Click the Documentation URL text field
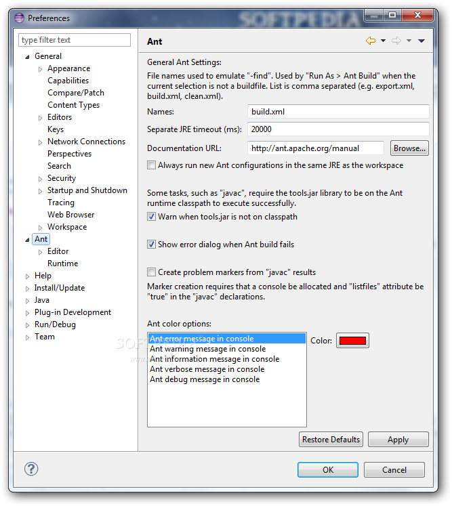The width and height of the screenshot is (452, 506). pyautogui.click(x=316, y=148)
